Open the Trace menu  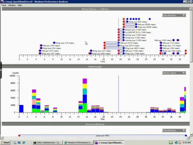click(x=4, y=5)
